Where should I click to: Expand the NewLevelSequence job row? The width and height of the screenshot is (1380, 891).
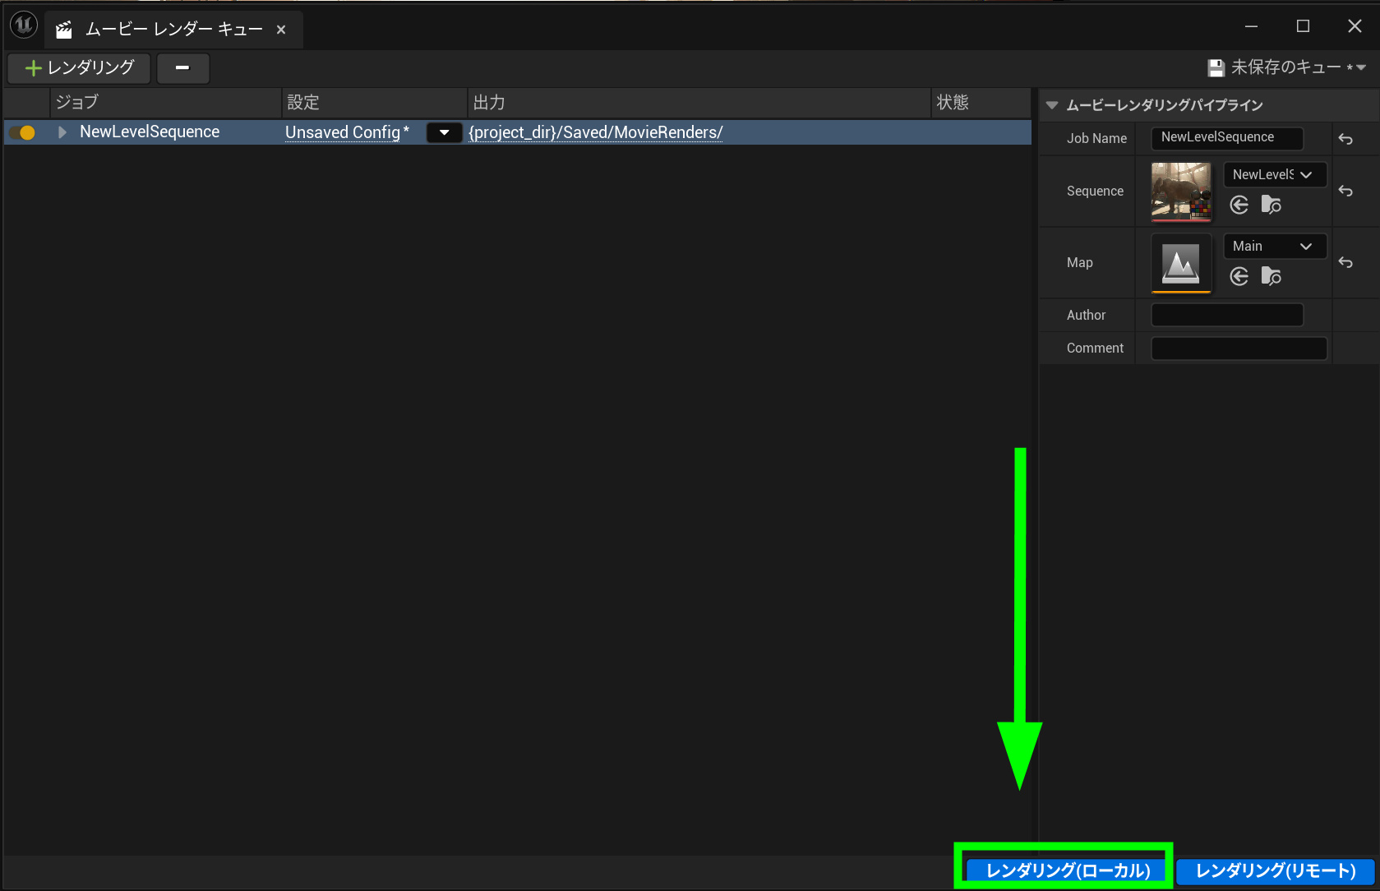(62, 132)
